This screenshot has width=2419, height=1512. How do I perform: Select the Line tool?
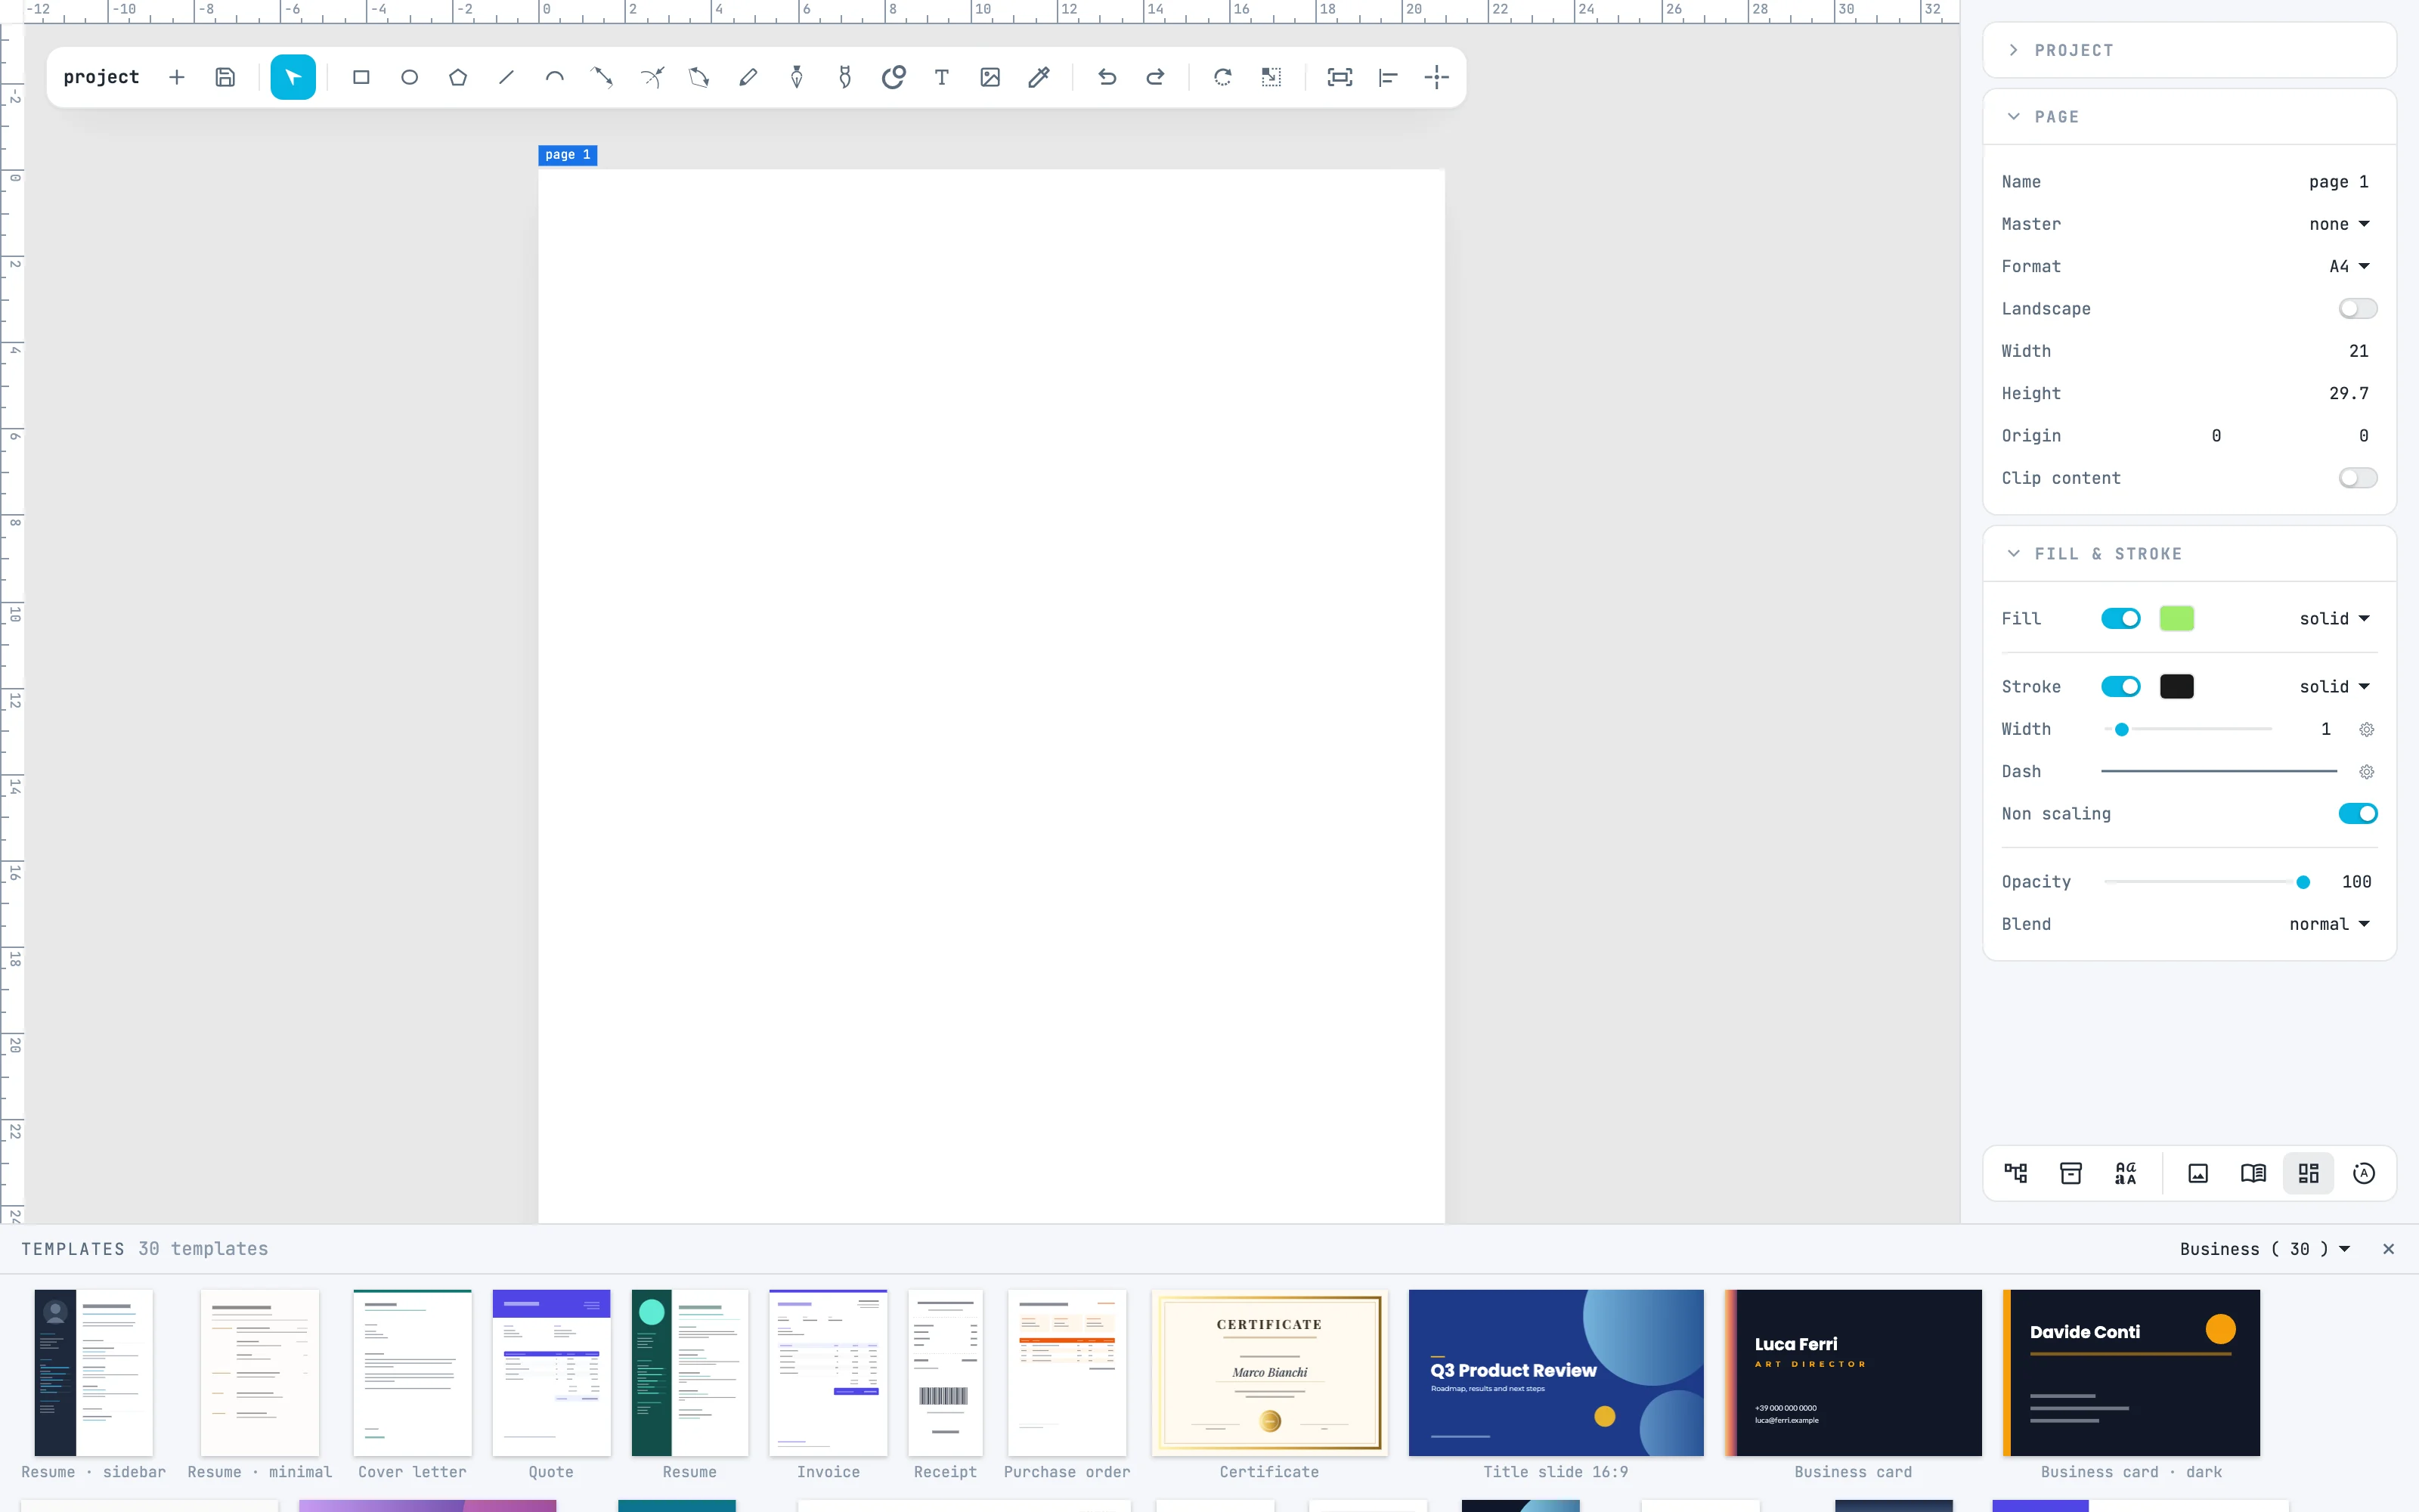click(x=506, y=77)
